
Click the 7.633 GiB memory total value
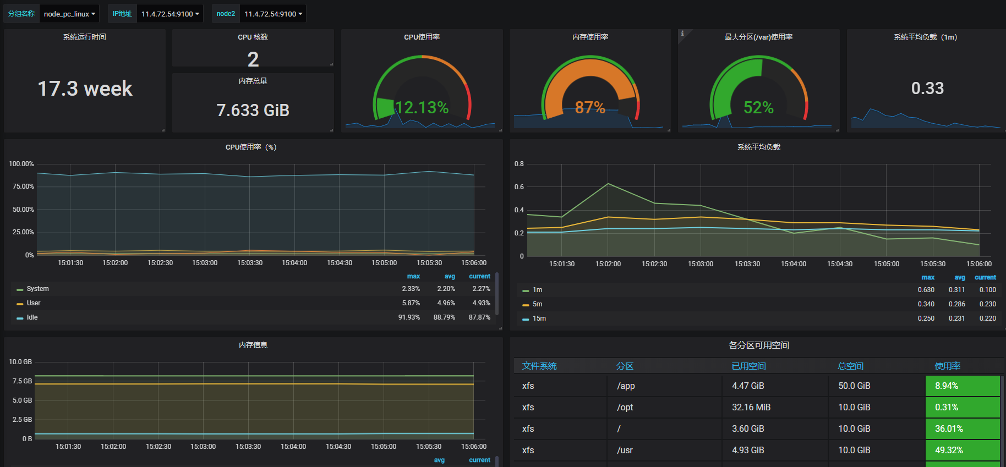(253, 110)
